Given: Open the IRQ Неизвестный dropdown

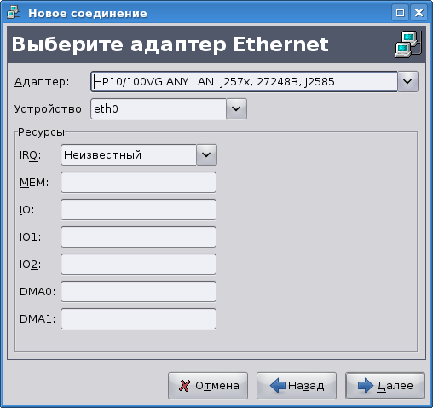Looking at the screenshot, I should click(x=206, y=155).
